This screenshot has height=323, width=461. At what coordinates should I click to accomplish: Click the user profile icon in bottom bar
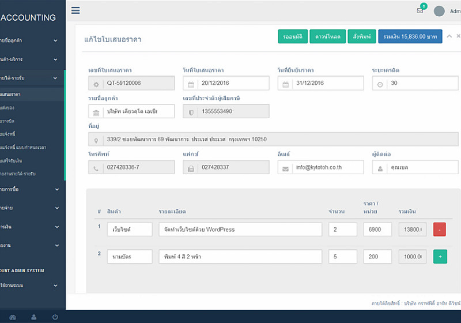34,317
